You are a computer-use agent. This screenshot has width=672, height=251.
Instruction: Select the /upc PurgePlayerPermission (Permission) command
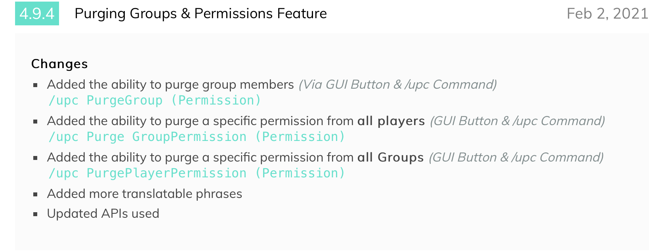click(197, 173)
